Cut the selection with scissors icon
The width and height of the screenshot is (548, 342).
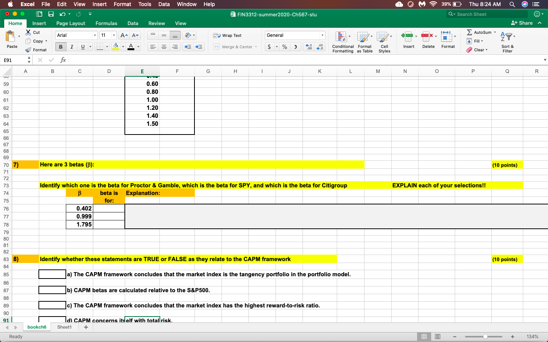click(28, 32)
